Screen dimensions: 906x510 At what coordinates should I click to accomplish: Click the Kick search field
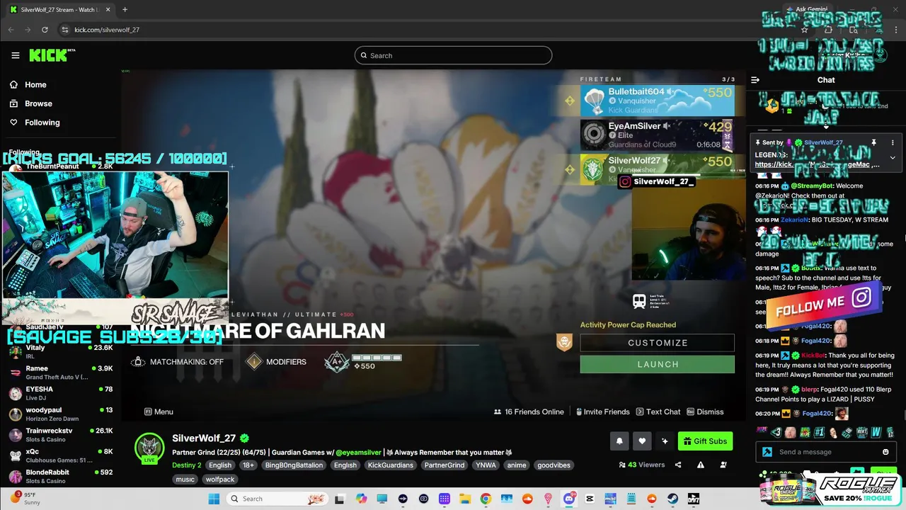pos(453,55)
